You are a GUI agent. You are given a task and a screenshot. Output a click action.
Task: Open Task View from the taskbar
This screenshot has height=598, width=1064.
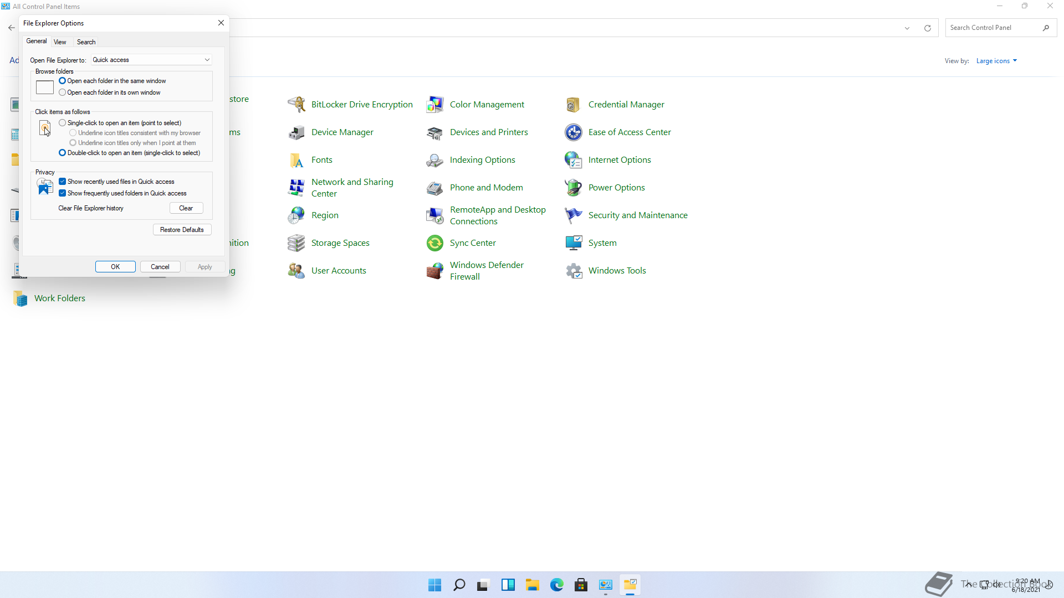pos(484,585)
